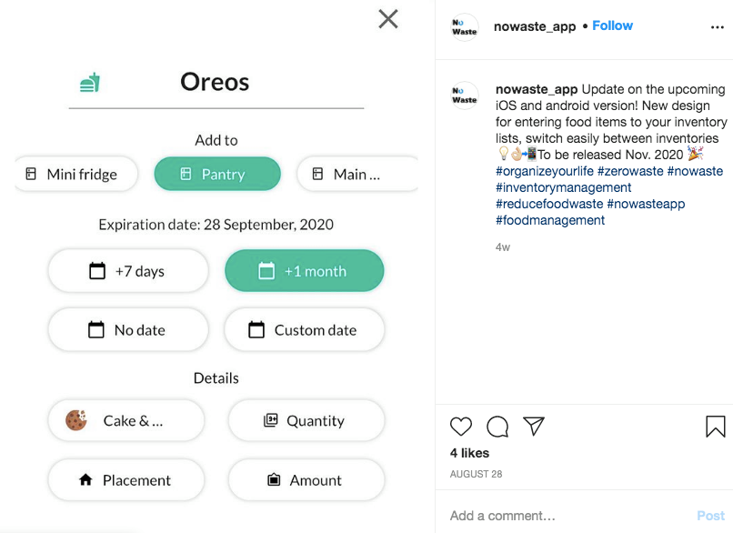Open the #zerowaste hashtag link
This screenshot has width=733, height=533.
pyautogui.click(x=630, y=171)
